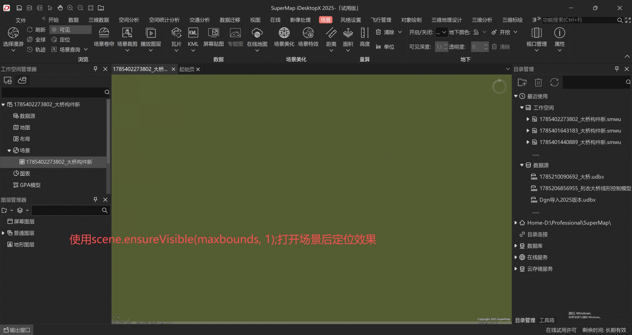The height and width of the screenshot is (335, 632).
Task: Open the 输出窗口 panel
Action: tap(17, 330)
